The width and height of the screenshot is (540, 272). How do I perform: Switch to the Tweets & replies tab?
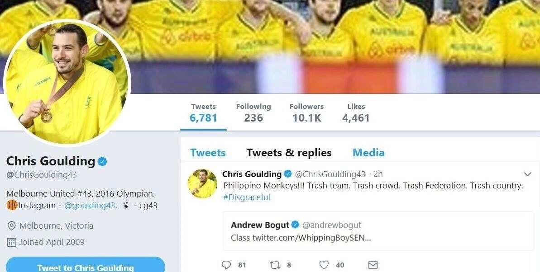tap(289, 153)
